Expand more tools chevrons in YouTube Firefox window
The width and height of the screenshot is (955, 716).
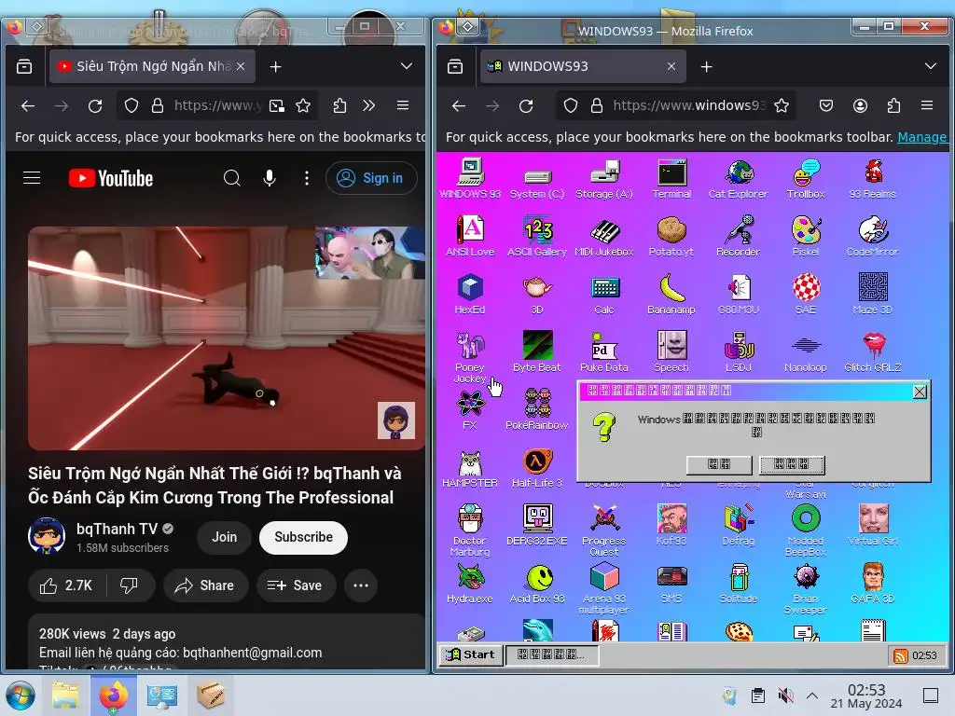pos(368,105)
